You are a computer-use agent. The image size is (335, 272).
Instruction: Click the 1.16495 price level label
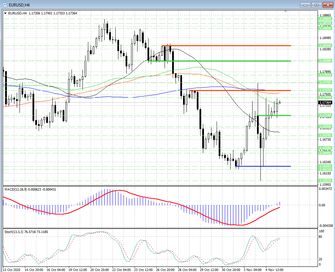325,153
